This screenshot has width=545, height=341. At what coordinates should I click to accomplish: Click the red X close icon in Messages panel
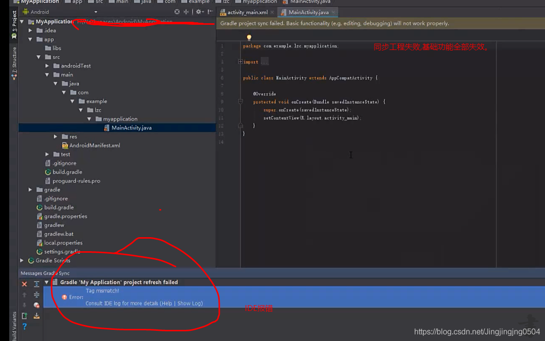coord(24,284)
